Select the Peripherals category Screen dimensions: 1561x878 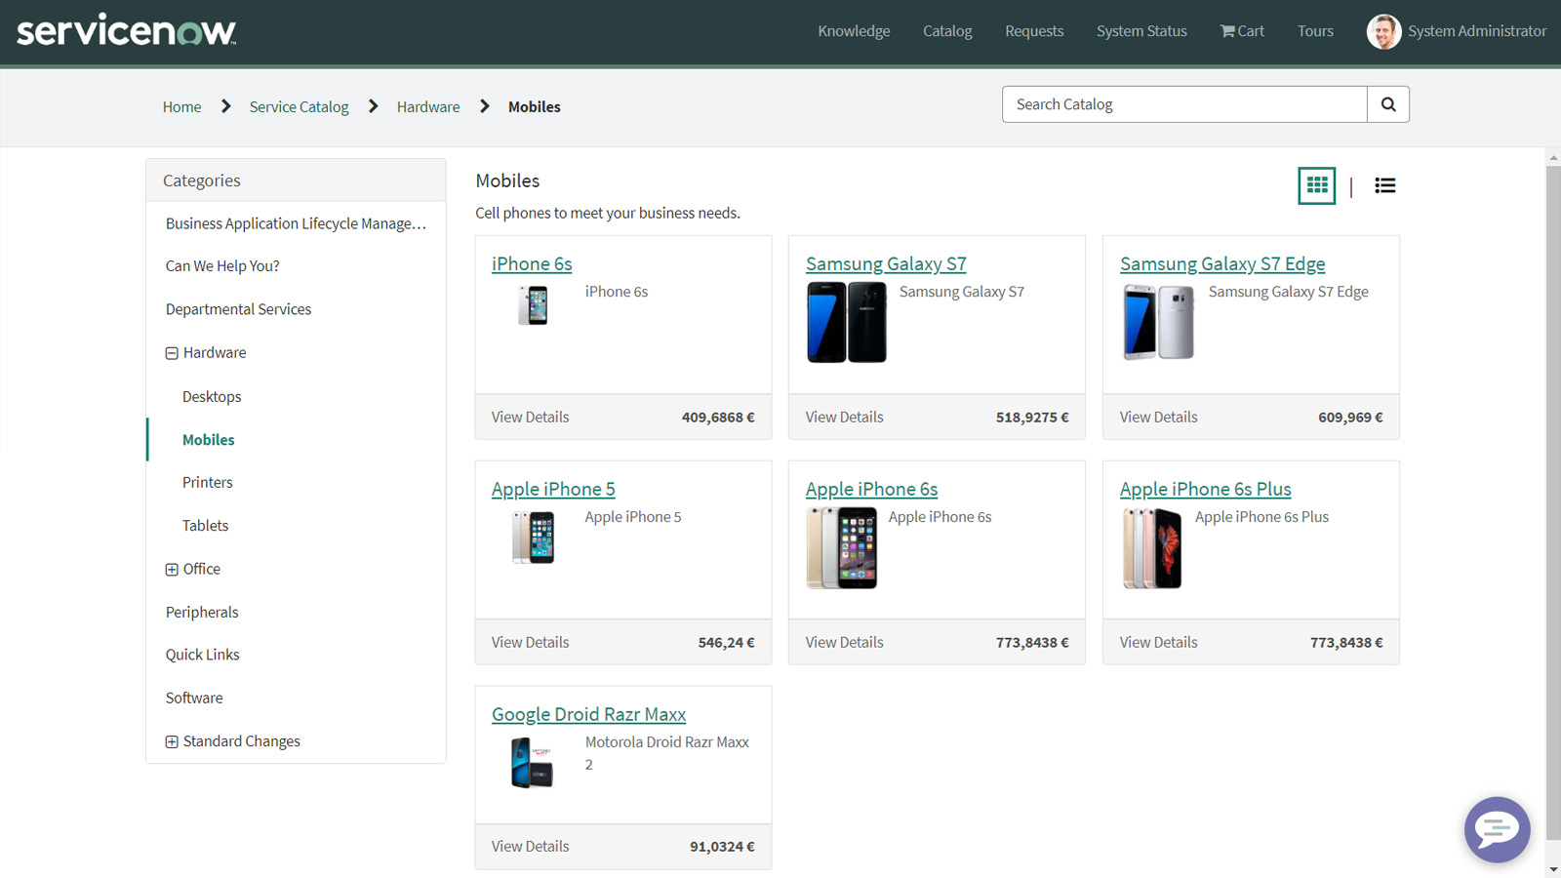(202, 613)
